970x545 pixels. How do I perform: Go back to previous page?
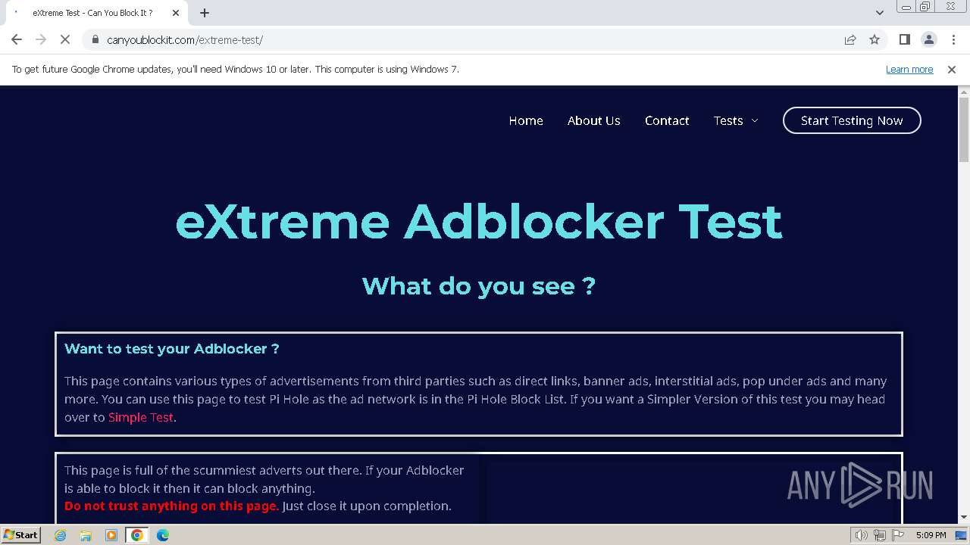point(17,39)
